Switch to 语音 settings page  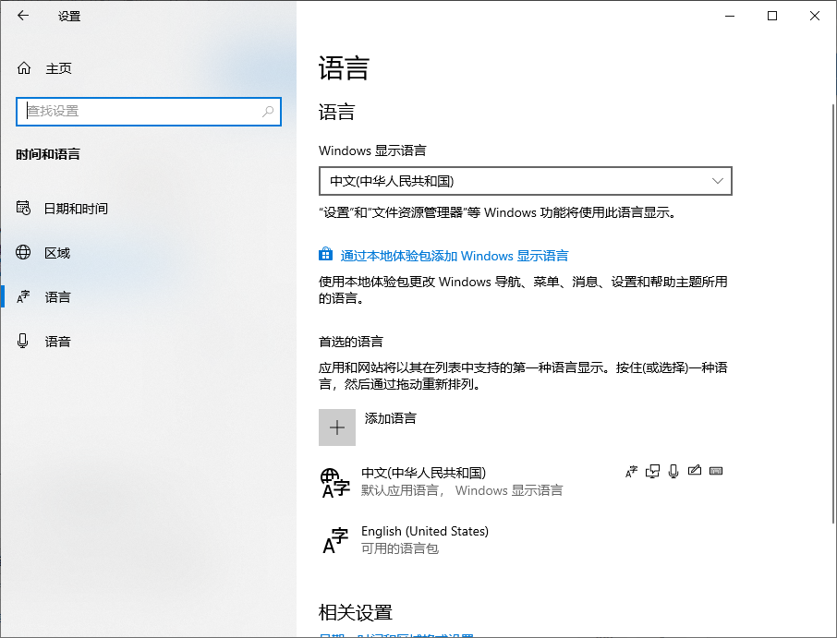tap(57, 342)
